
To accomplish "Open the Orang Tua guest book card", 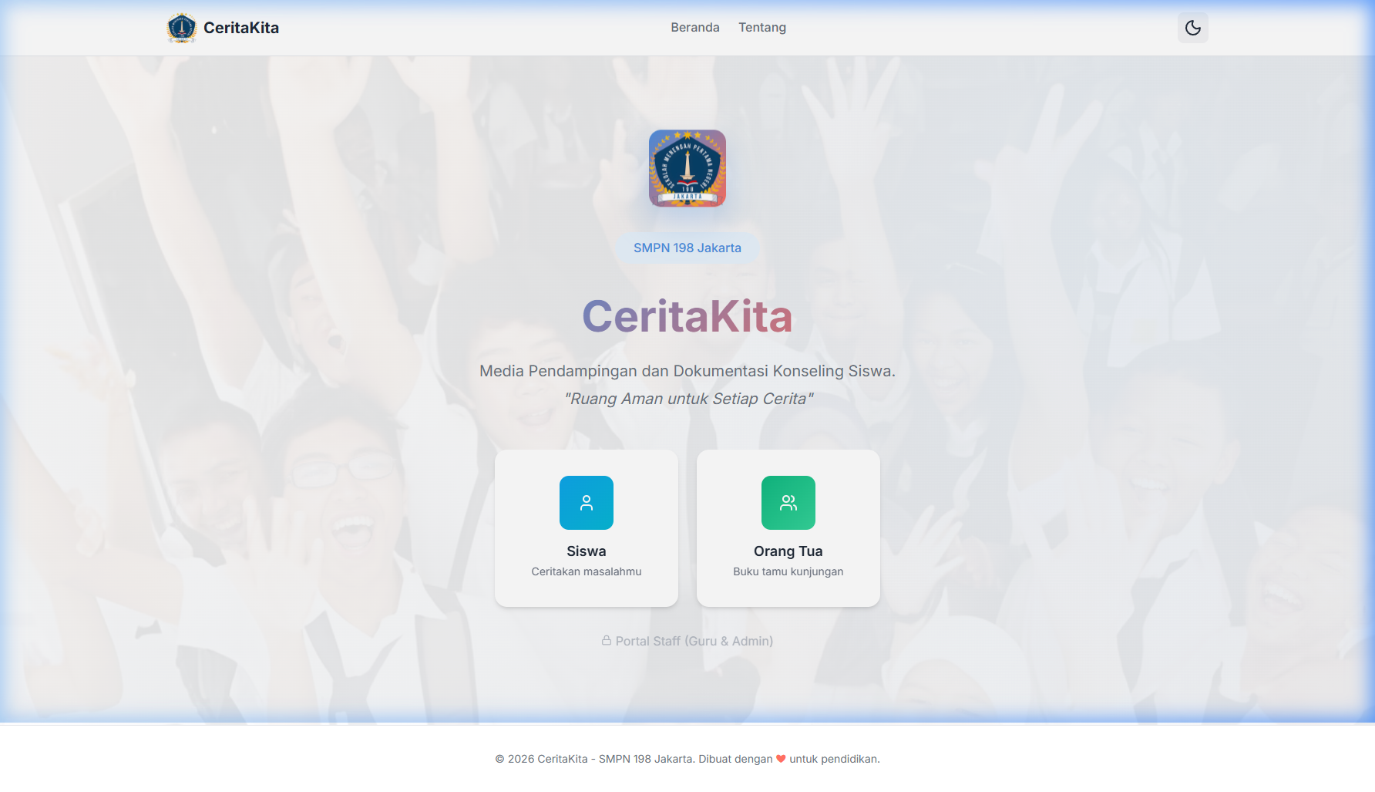I will (x=788, y=528).
